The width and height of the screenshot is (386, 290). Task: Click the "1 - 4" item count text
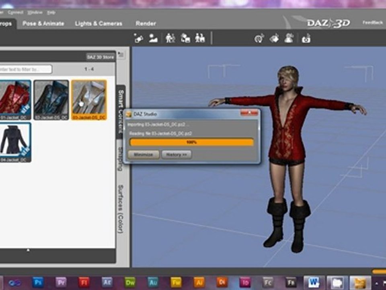[x=89, y=69]
